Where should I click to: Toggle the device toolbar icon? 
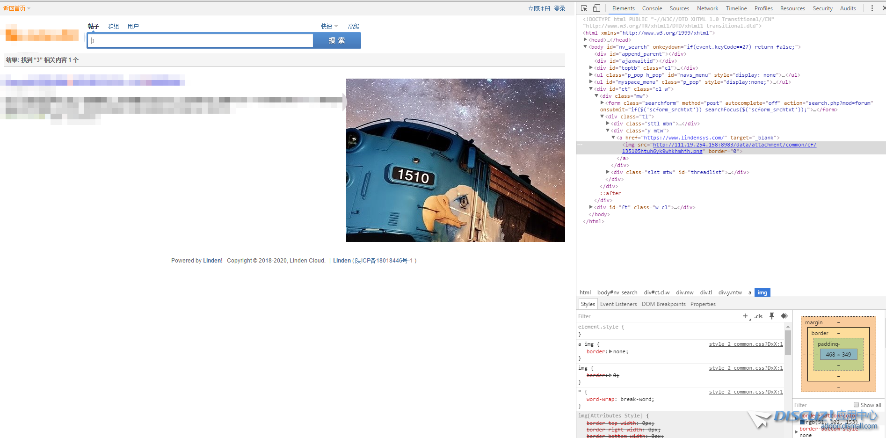click(596, 8)
